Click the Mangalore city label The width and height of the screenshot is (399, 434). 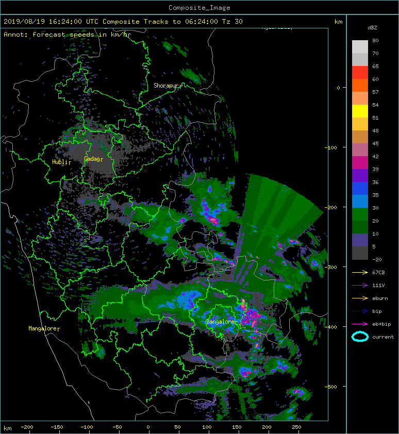[43, 328]
